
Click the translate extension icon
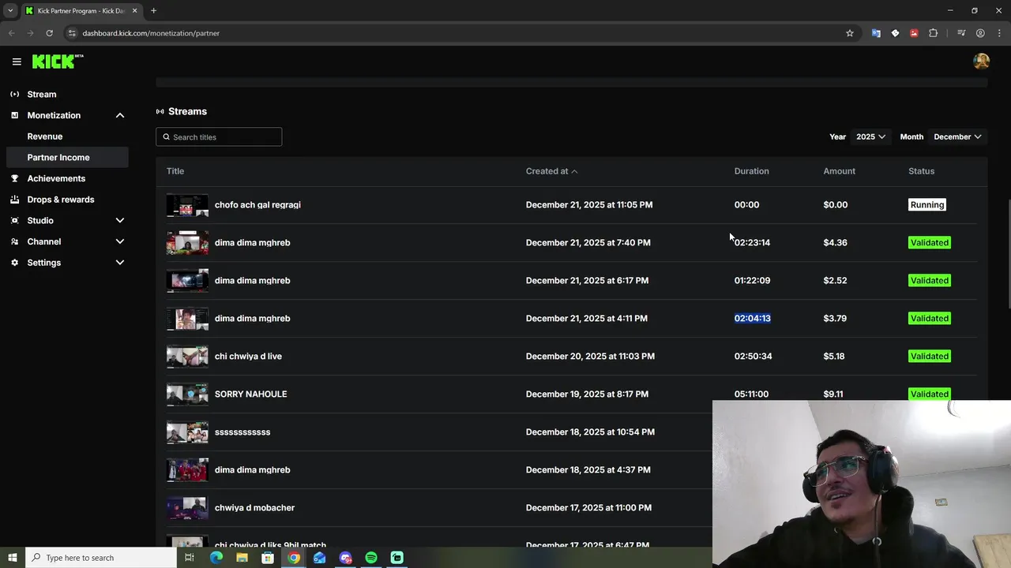[876, 33]
